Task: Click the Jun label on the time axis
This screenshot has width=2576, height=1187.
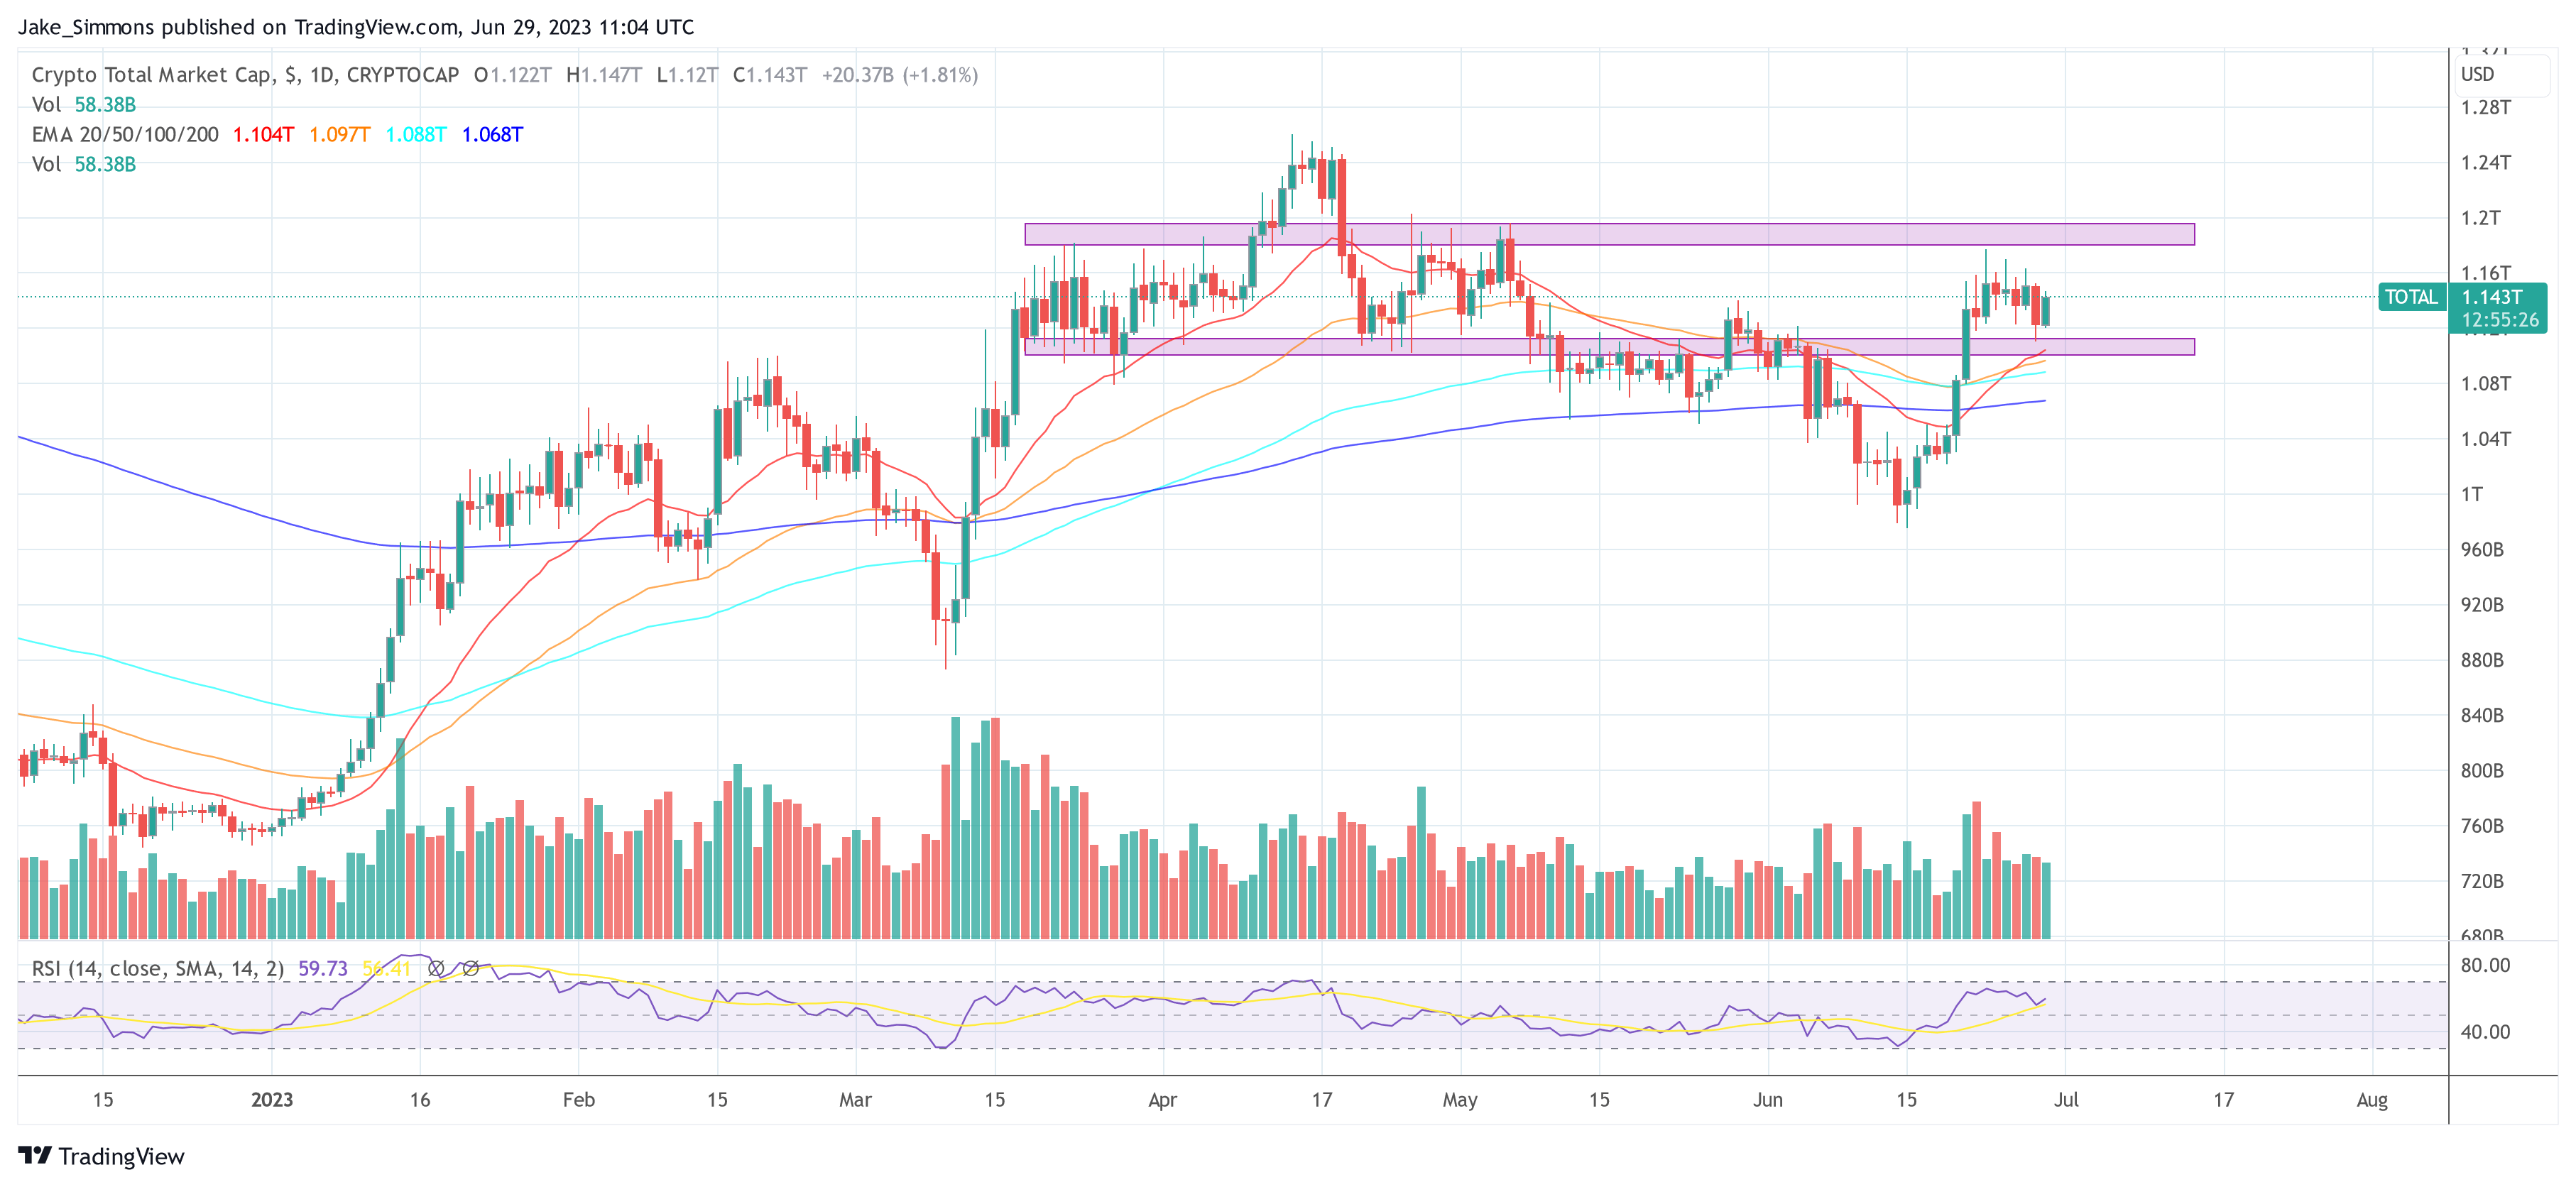Action: point(1768,1100)
